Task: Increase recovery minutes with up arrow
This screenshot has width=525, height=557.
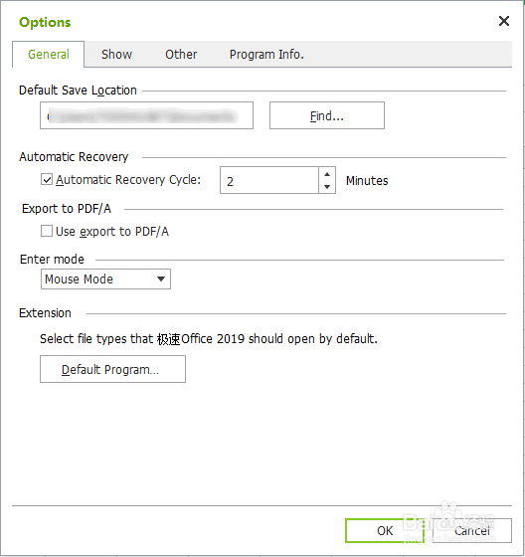Action: (327, 174)
